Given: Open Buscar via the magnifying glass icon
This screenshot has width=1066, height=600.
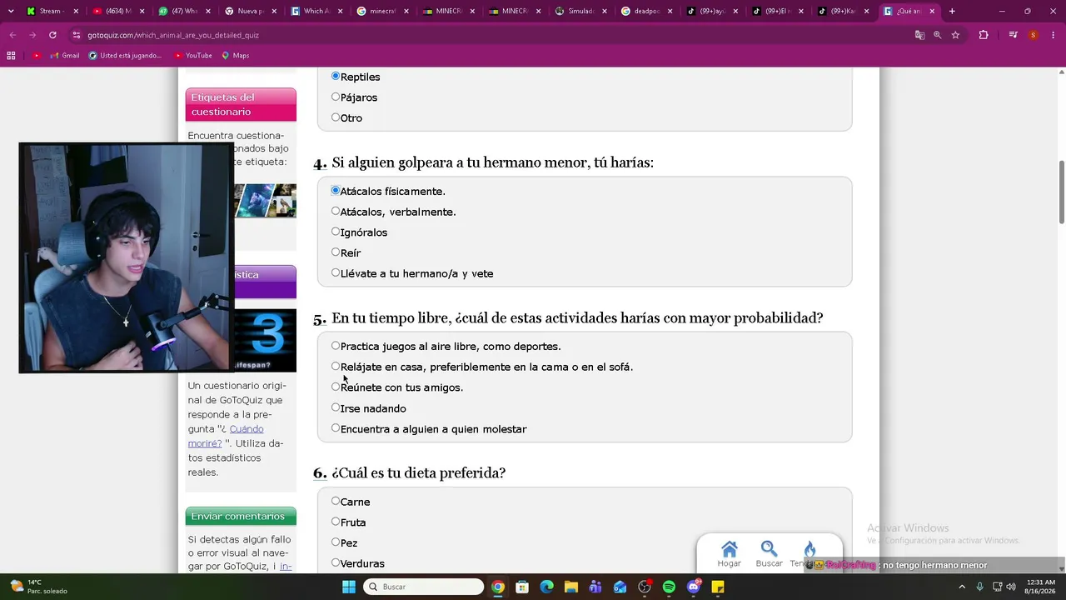Looking at the screenshot, I should (769, 549).
